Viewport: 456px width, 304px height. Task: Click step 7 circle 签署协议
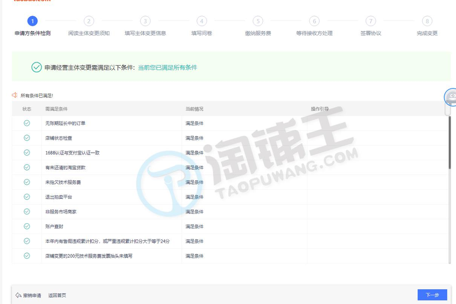(371, 21)
